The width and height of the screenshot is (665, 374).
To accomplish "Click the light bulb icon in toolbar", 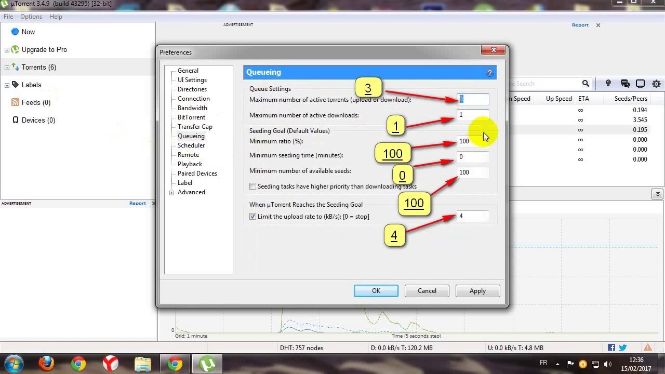I will coord(608,84).
